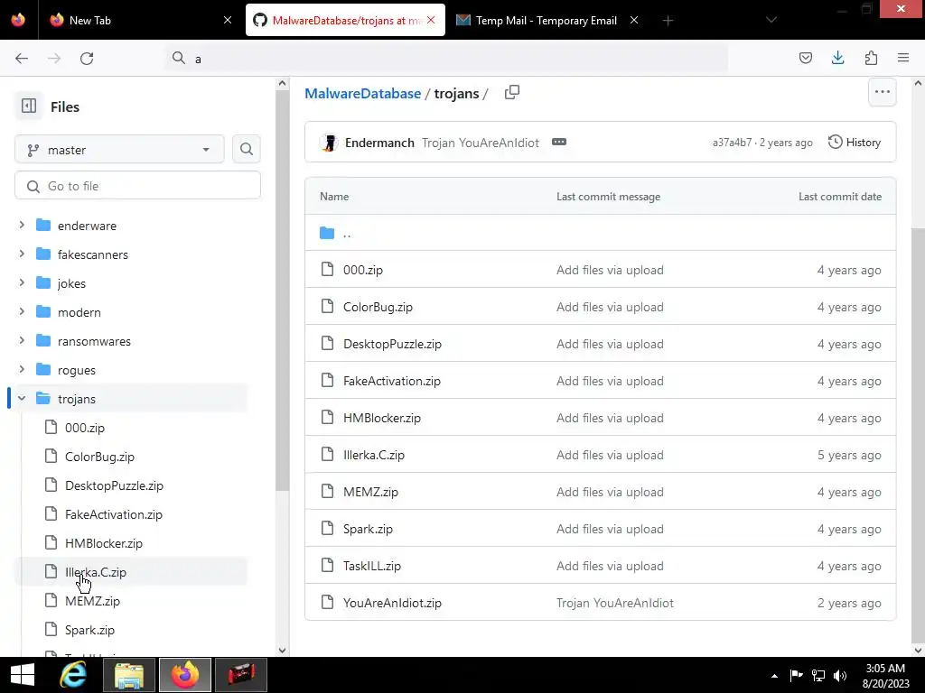
Task: Open a new tab with plus button
Action: click(x=668, y=21)
